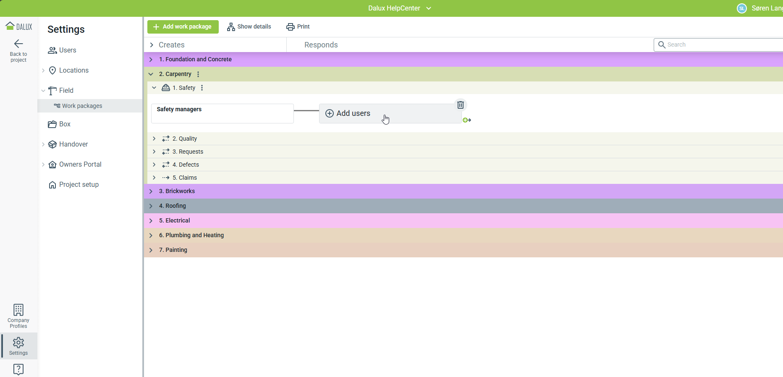
Task: Open Company Profiles from the sidebar
Action: pos(18,316)
